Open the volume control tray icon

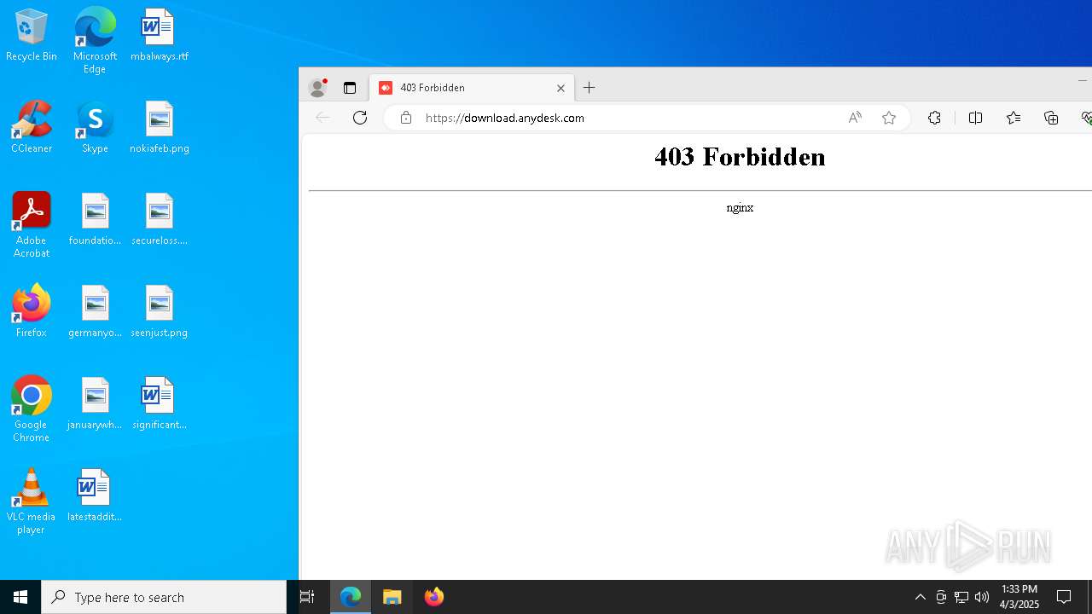tap(982, 597)
